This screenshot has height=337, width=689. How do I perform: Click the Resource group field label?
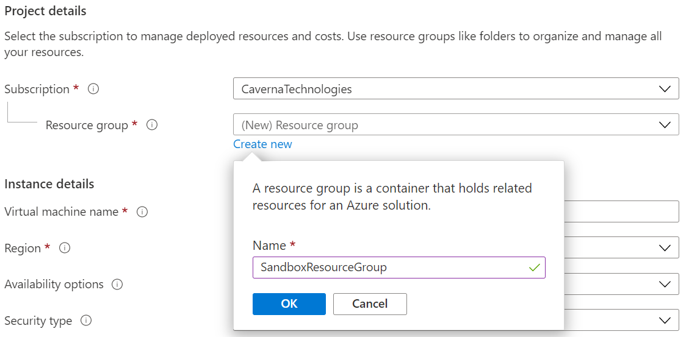[87, 125]
